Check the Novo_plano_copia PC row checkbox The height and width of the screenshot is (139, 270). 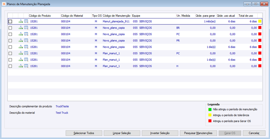tap(10, 34)
